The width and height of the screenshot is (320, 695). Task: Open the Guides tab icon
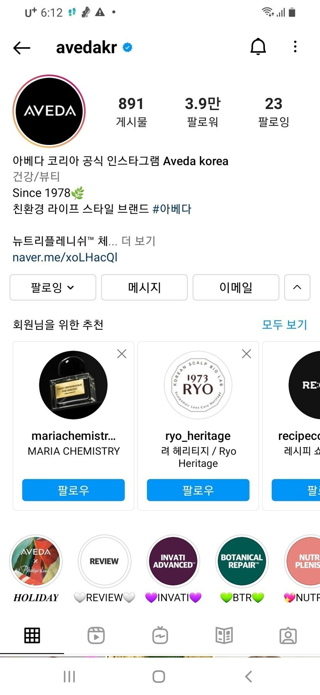(224, 635)
